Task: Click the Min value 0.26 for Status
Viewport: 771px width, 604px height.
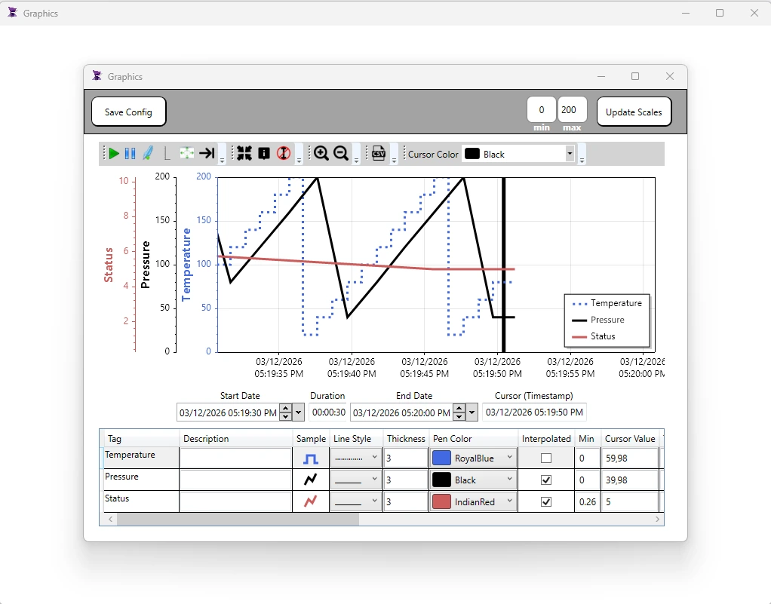Action: coord(588,501)
